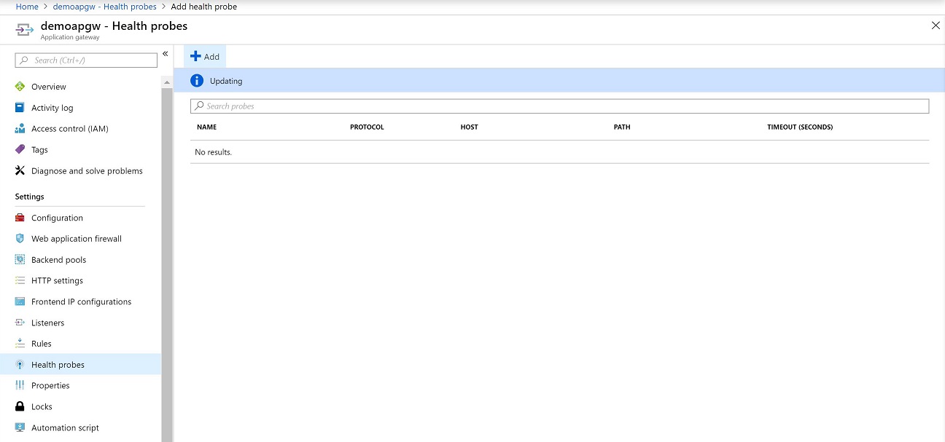Click the Automation script icon
Screen dimensions: 945x442
(x=20, y=427)
